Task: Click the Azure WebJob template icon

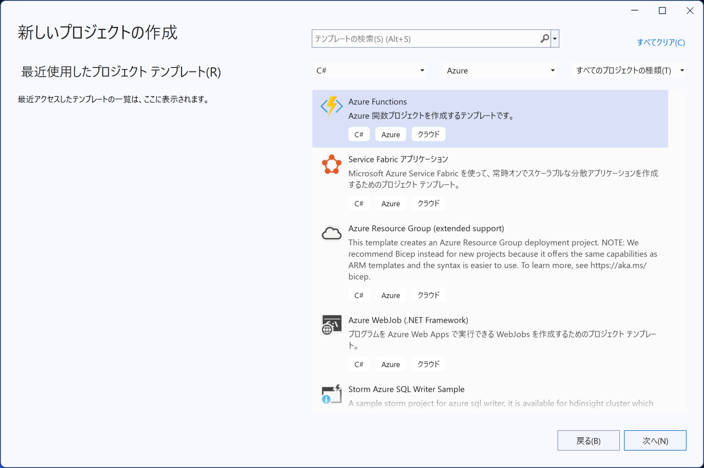Action: 331,325
